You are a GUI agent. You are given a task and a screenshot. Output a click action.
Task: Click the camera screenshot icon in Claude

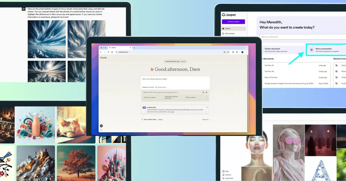point(203,93)
